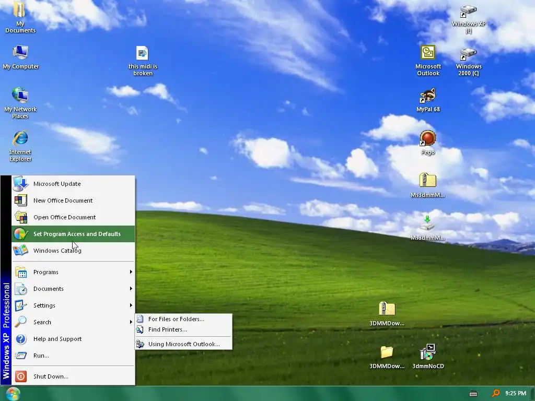Choose Find Printers... in Search submenu

[183, 330]
